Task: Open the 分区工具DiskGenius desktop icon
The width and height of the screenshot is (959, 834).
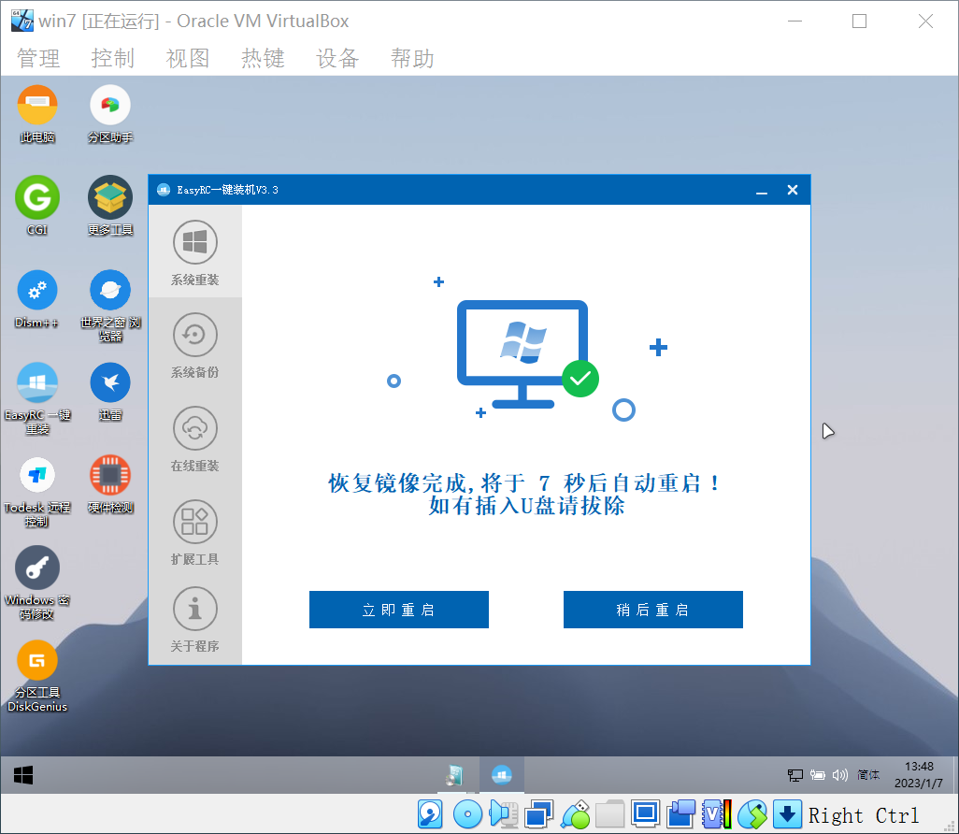Action: click(x=37, y=676)
